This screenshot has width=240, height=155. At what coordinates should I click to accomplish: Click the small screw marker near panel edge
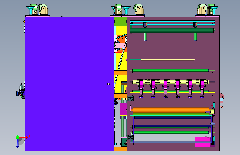click(109, 84)
